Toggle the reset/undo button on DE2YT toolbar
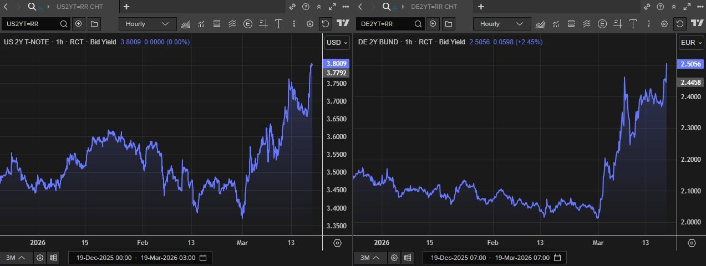 679,24
